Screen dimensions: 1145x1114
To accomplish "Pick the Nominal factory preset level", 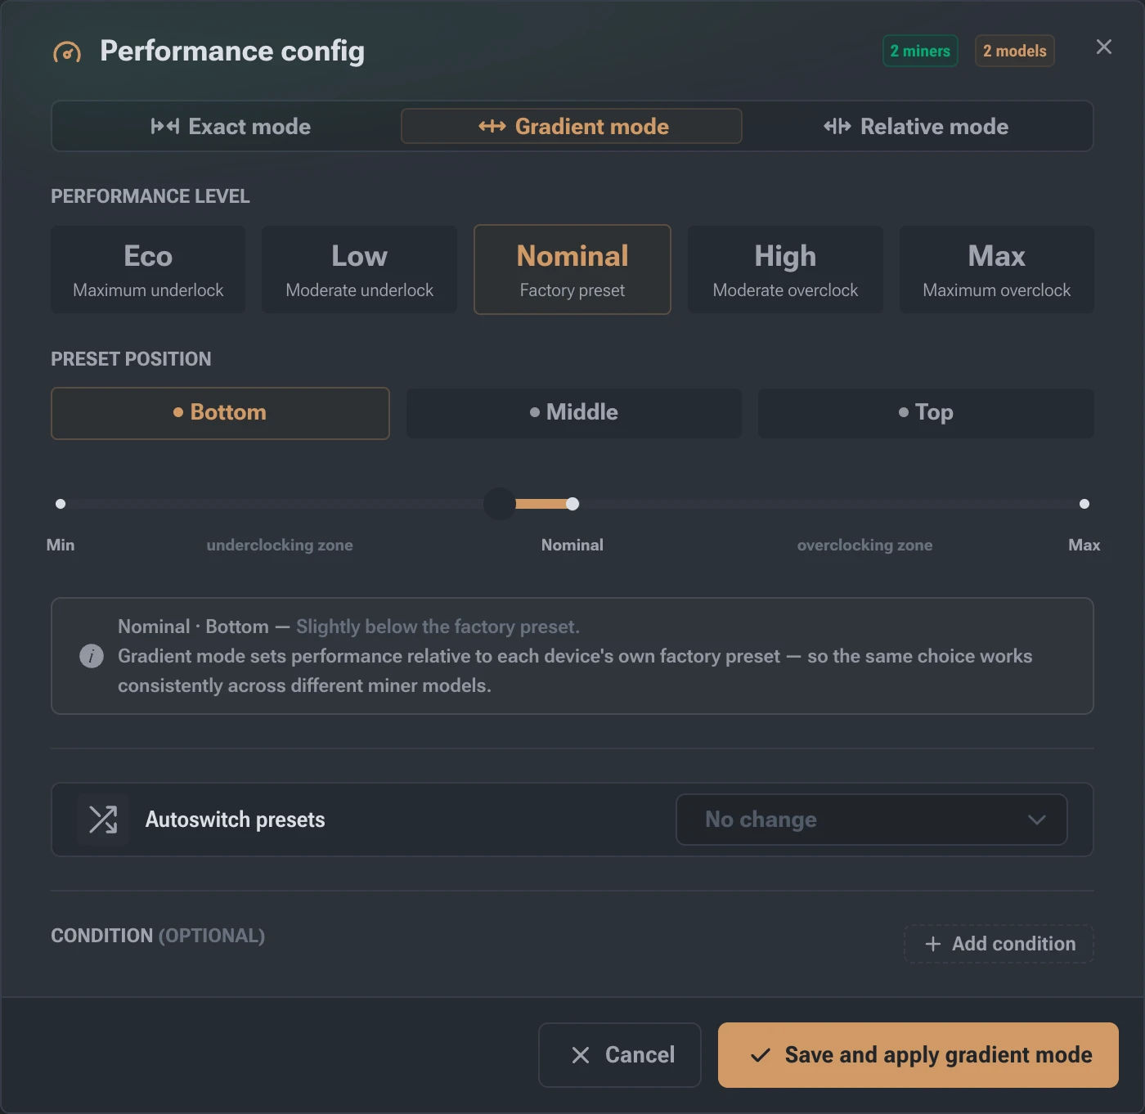I will point(572,270).
